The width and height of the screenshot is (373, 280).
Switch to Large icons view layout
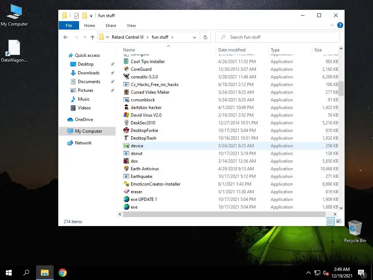tap(339, 221)
